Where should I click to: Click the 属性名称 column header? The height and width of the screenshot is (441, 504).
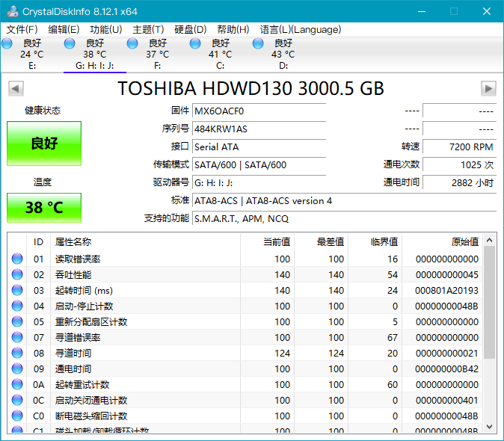click(145, 241)
